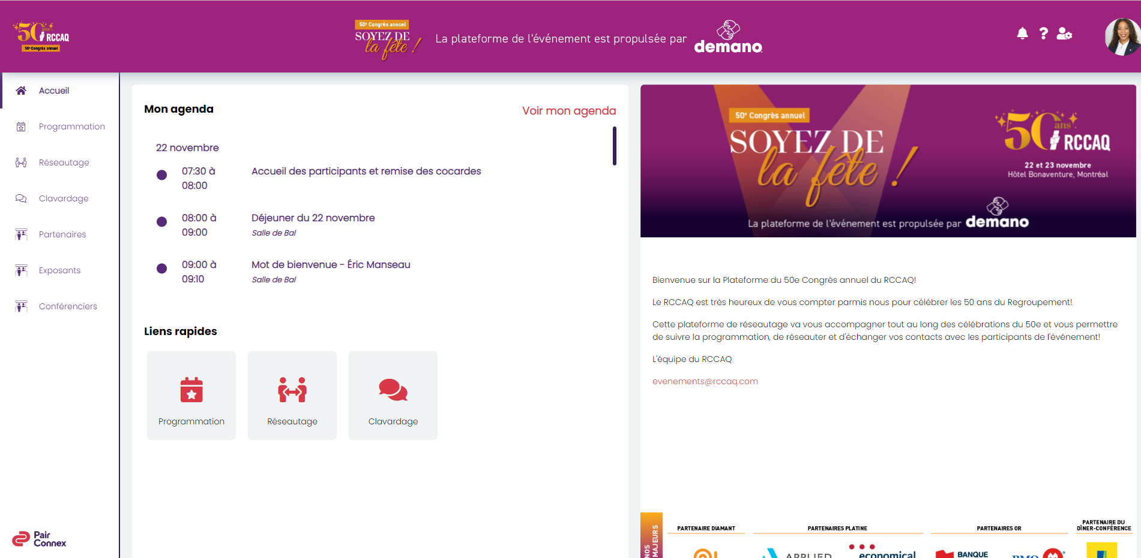This screenshot has height=558, width=1141.
Task: Click diner-conference partner yellow logo
Action: pos(1102,550)
